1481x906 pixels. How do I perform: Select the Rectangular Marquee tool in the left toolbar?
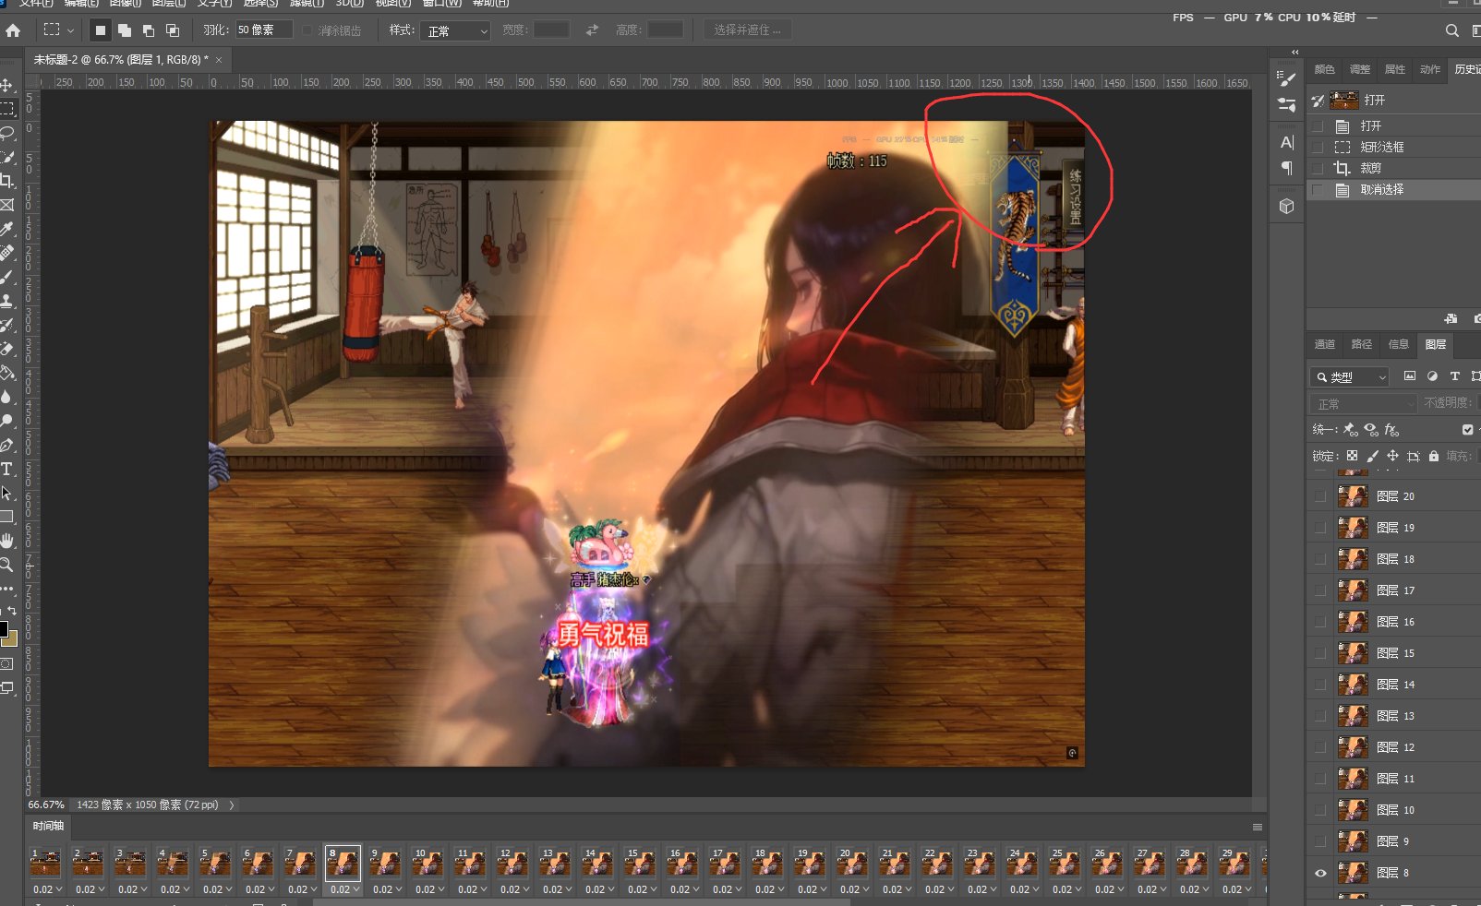[x=6, y=109]
